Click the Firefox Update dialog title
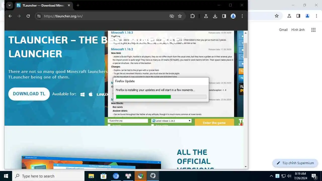The width and height of the screenshot is (322, 181). (x=125, y=81)
